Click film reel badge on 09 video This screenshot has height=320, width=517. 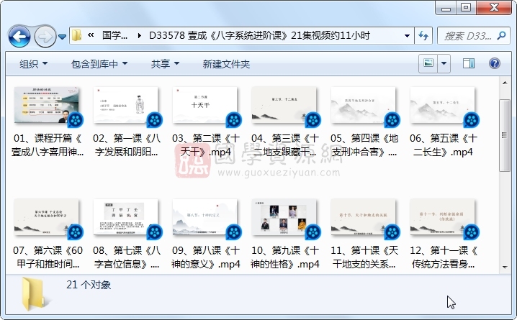tap(234, 232)
